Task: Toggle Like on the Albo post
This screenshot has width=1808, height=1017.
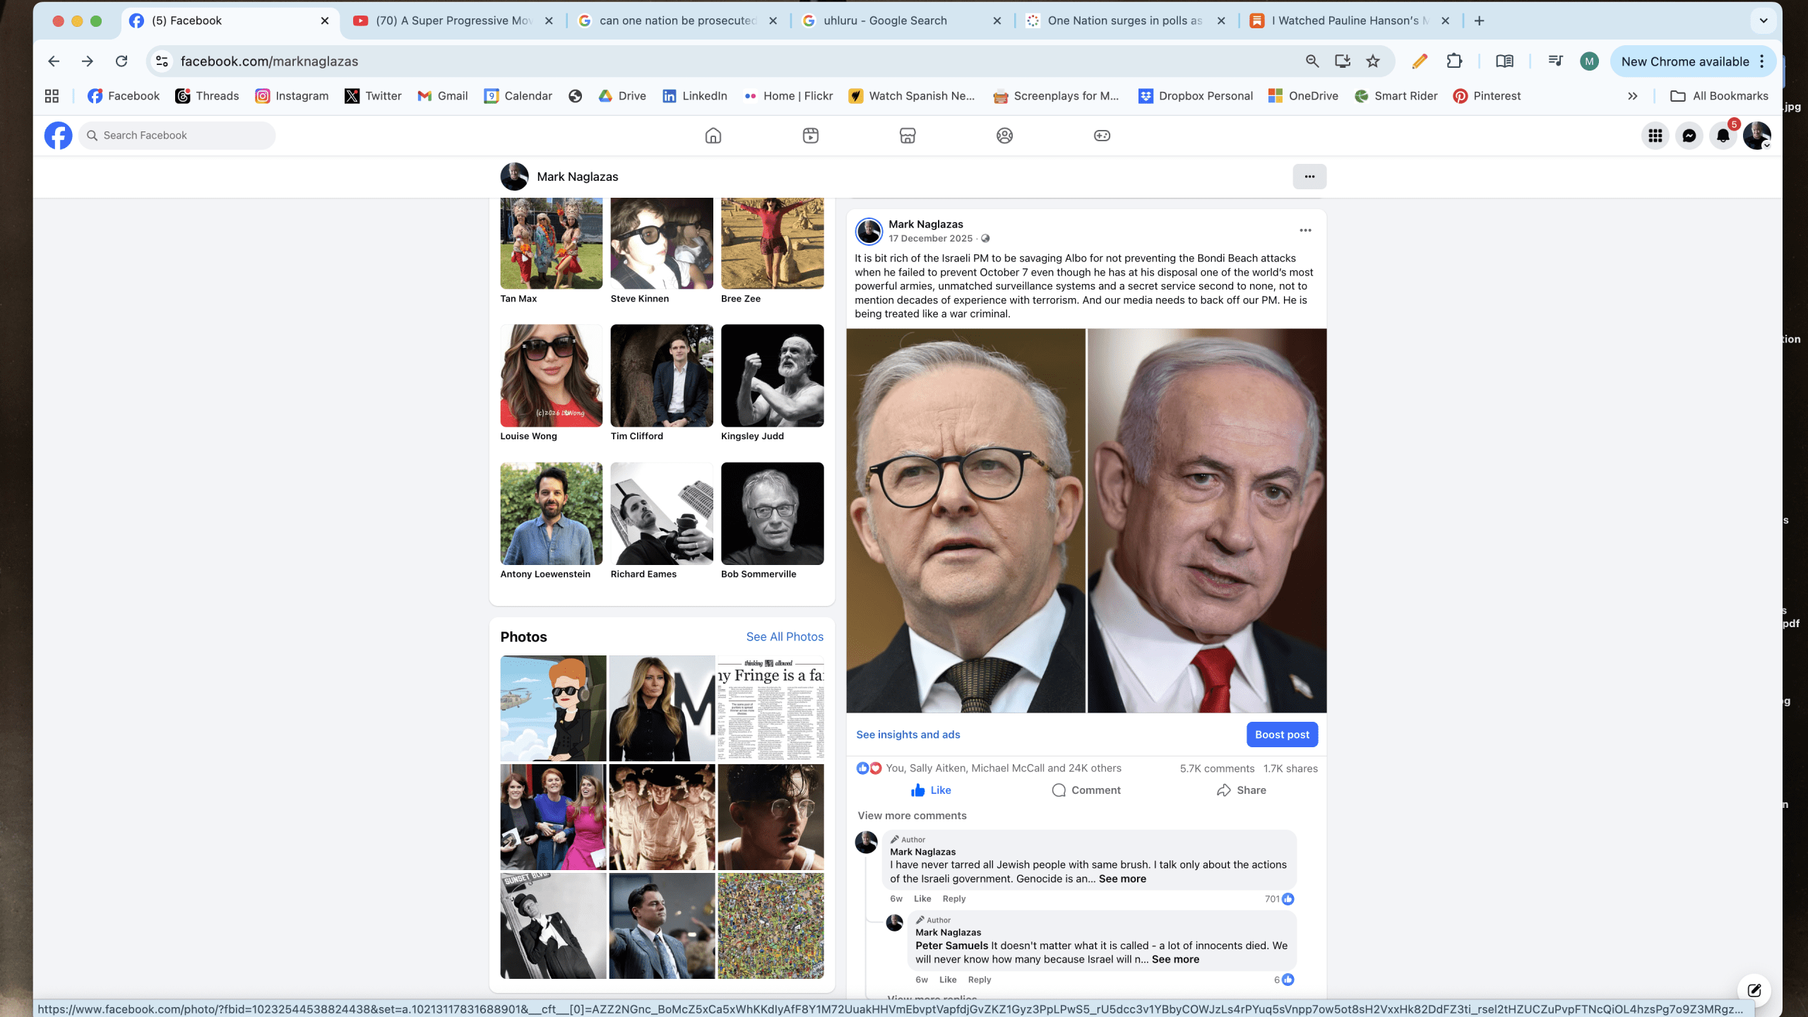Action: click(931, 790)
